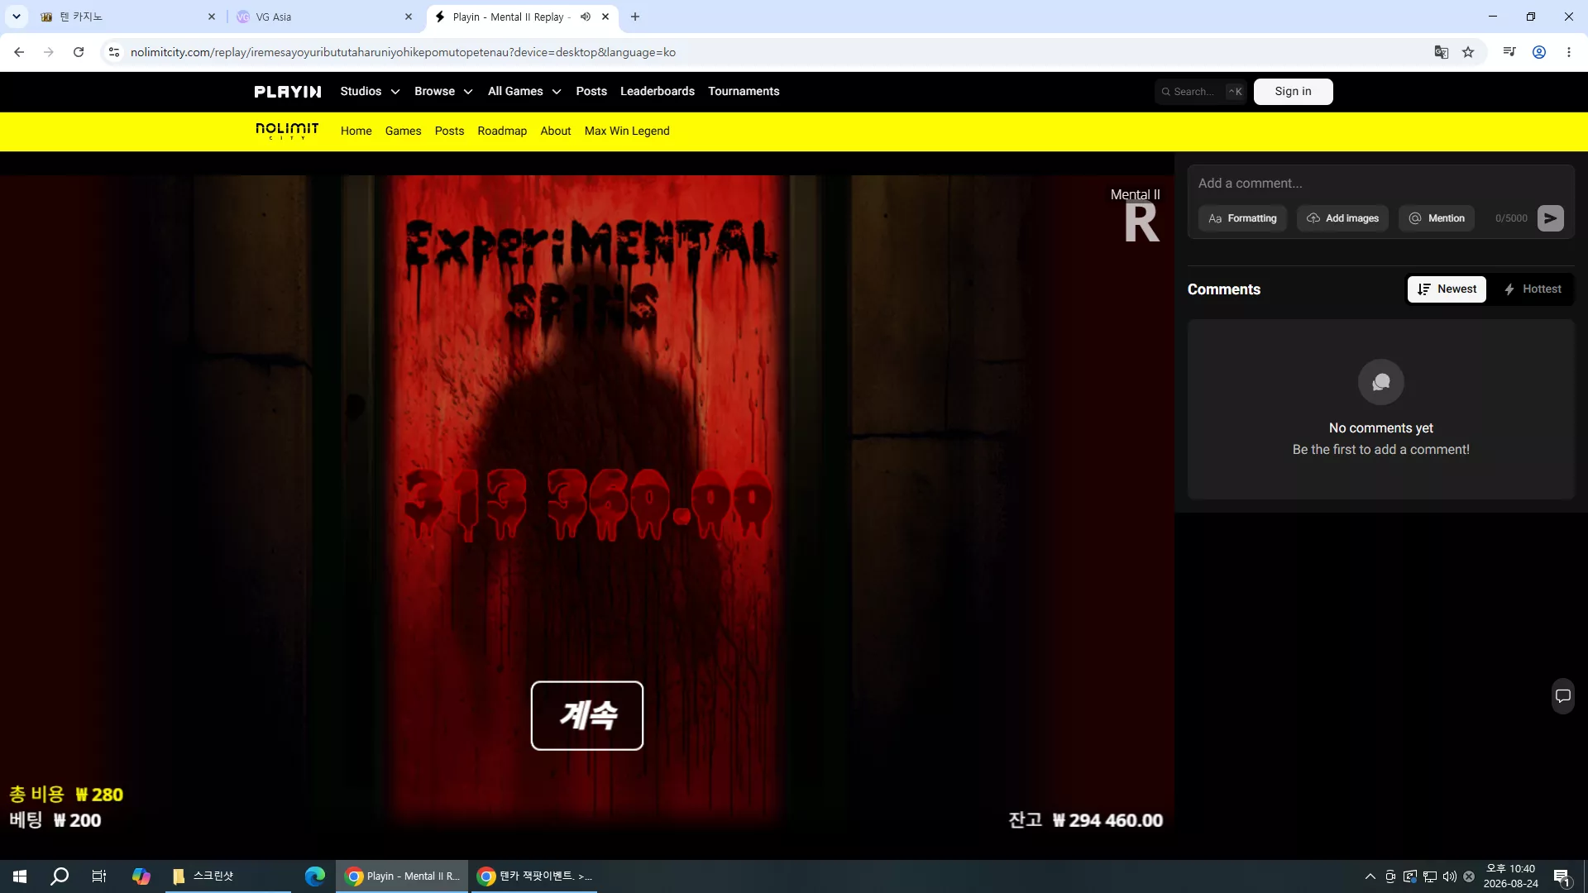Go forward to the next page
Image resolution: width=1588 pixels, height=893 pixels.
pyautogui.click(x=49, y=52)
